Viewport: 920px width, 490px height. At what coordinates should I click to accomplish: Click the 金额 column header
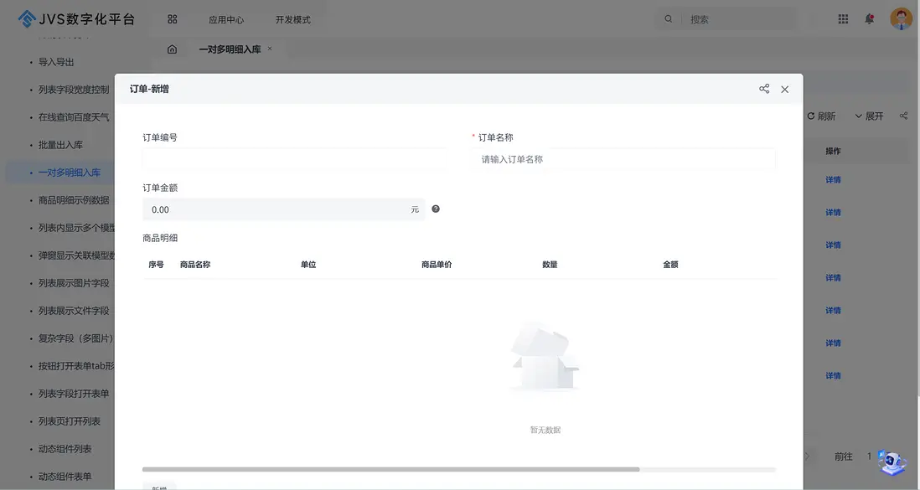click(670, 265)
